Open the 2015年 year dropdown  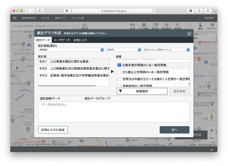point(123,50)
